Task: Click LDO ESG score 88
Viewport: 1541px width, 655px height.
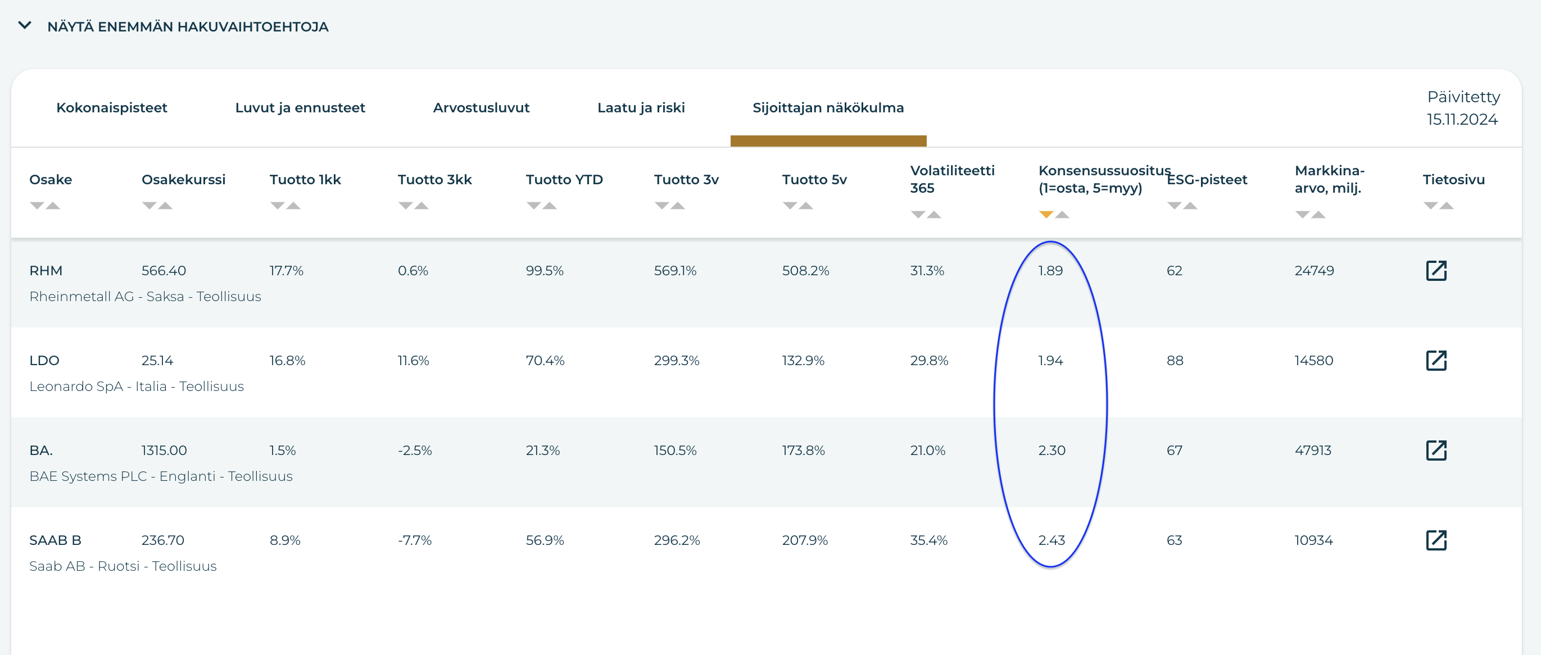Action: tap(1174, 360)
